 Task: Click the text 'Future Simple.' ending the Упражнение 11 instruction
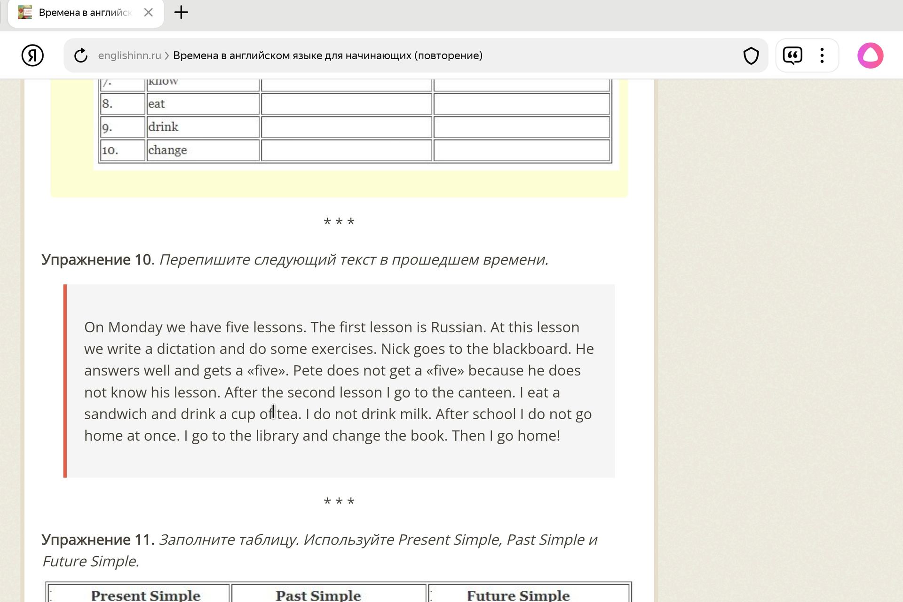90,561
